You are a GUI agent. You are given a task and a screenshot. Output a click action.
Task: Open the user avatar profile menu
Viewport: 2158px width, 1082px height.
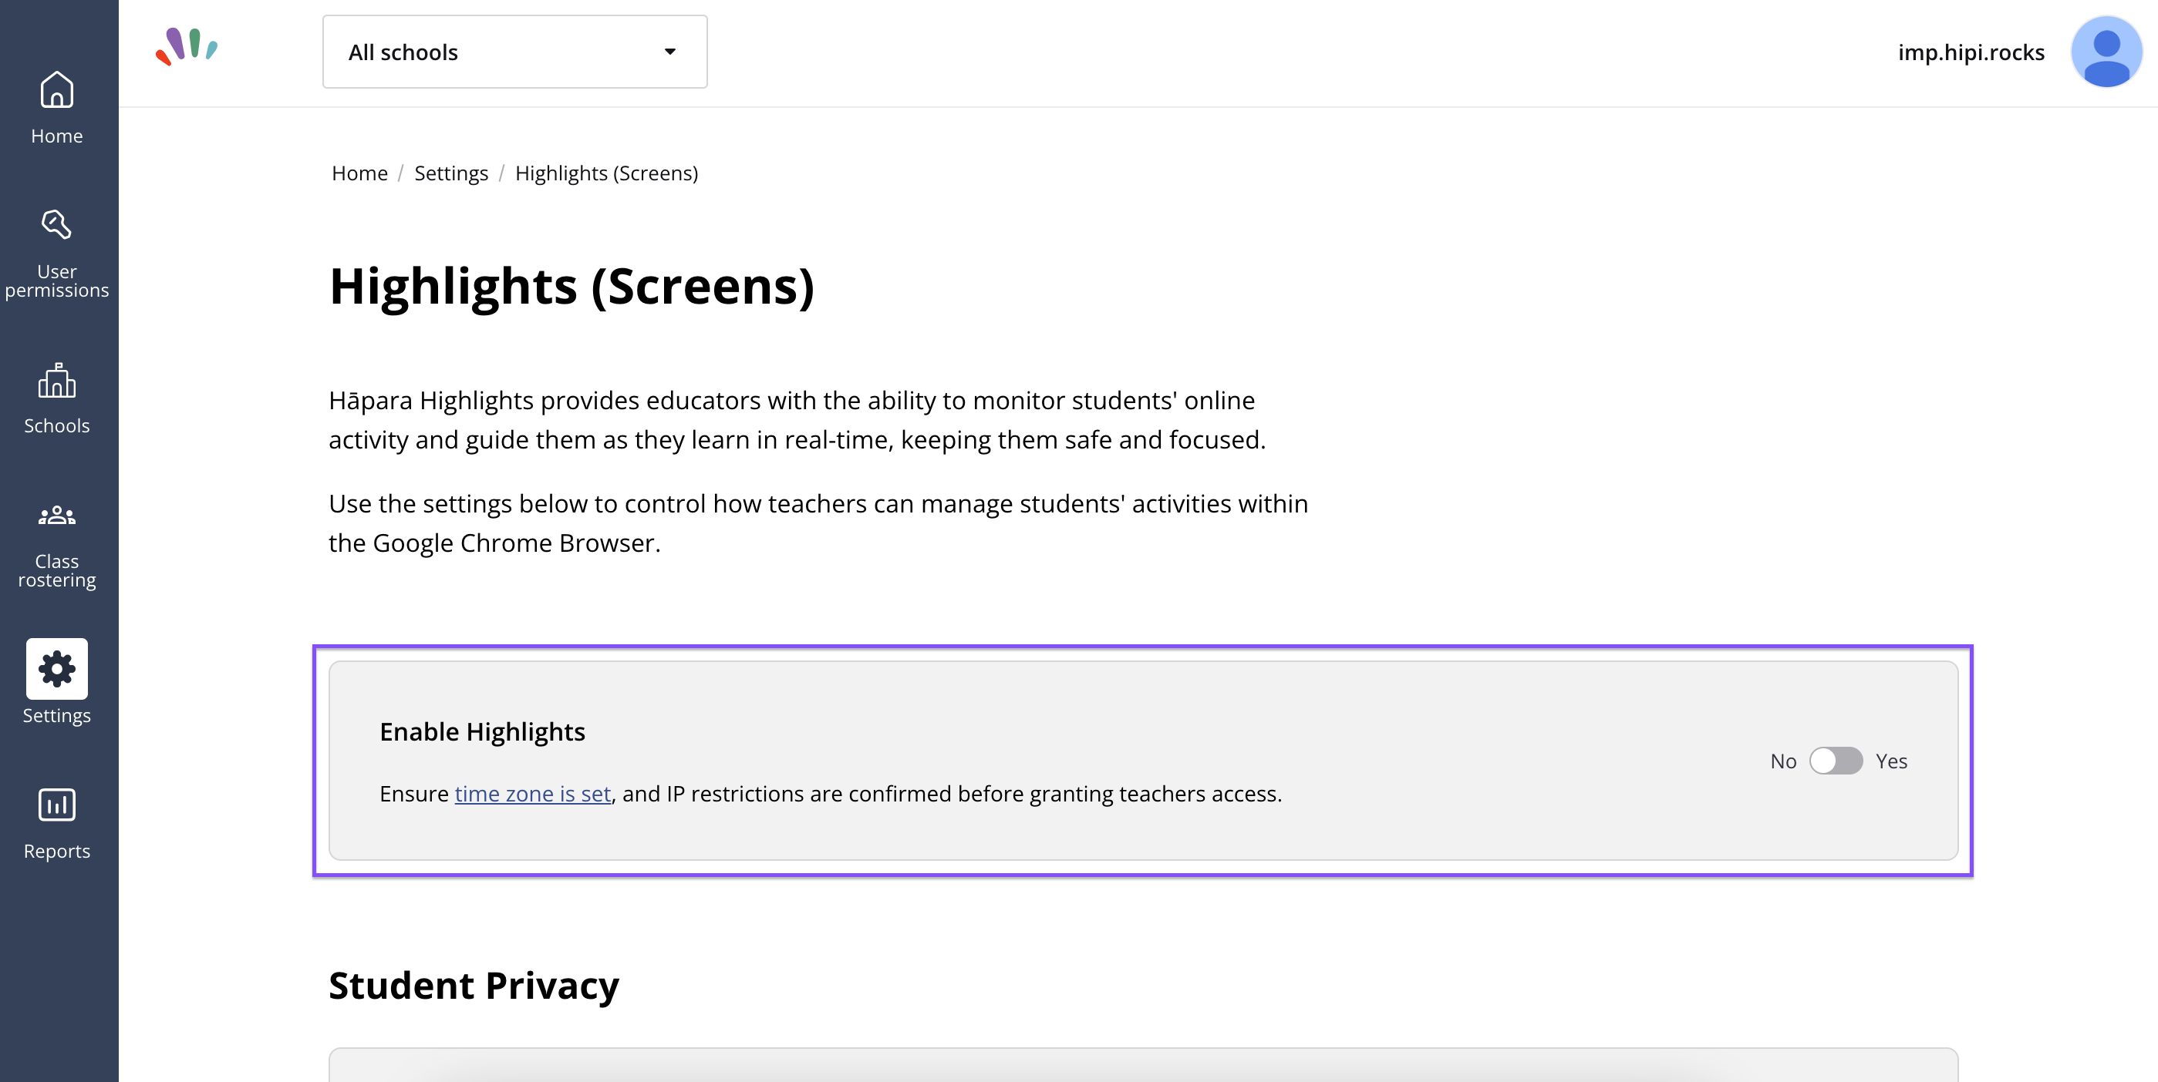(x=2106, y=52)
